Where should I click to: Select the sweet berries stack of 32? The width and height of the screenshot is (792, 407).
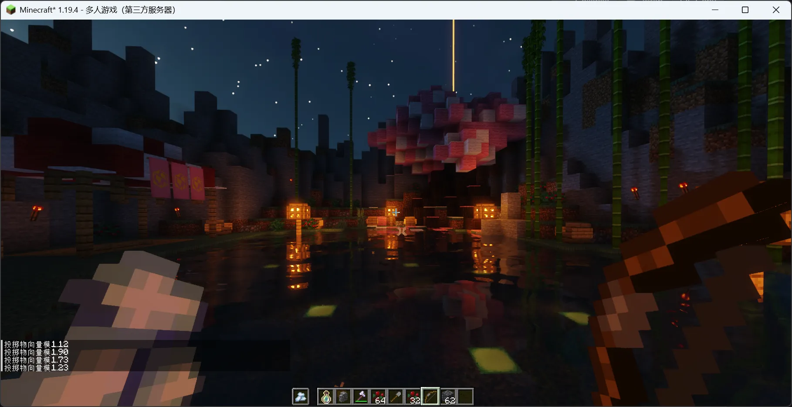tap(413, 397)
